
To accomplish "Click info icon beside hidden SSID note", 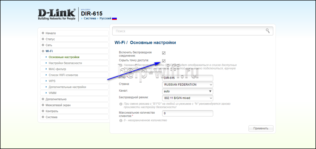I will [121, 65].
